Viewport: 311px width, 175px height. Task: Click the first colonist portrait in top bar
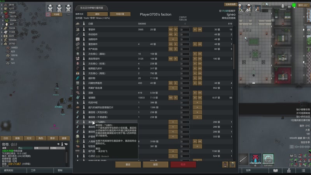coord(50,8)
